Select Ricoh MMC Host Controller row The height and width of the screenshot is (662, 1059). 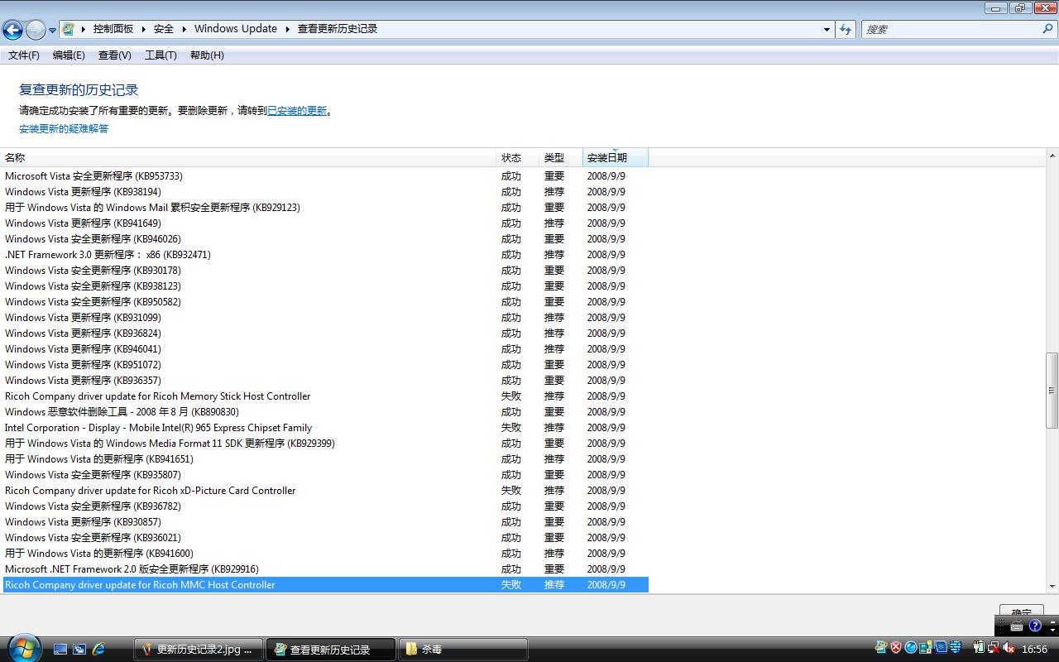pos(325,585)
